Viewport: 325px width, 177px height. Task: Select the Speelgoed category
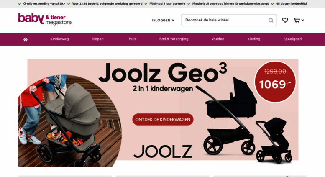point(292,39)
